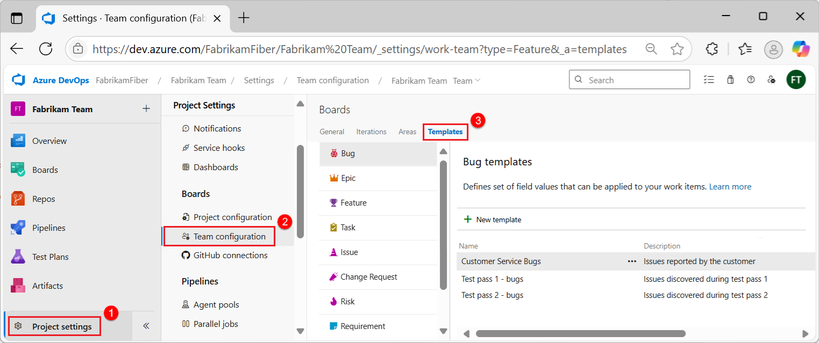Open the FT account avatar menu
This screenshot has width=819, height=343.
(796, 80)
